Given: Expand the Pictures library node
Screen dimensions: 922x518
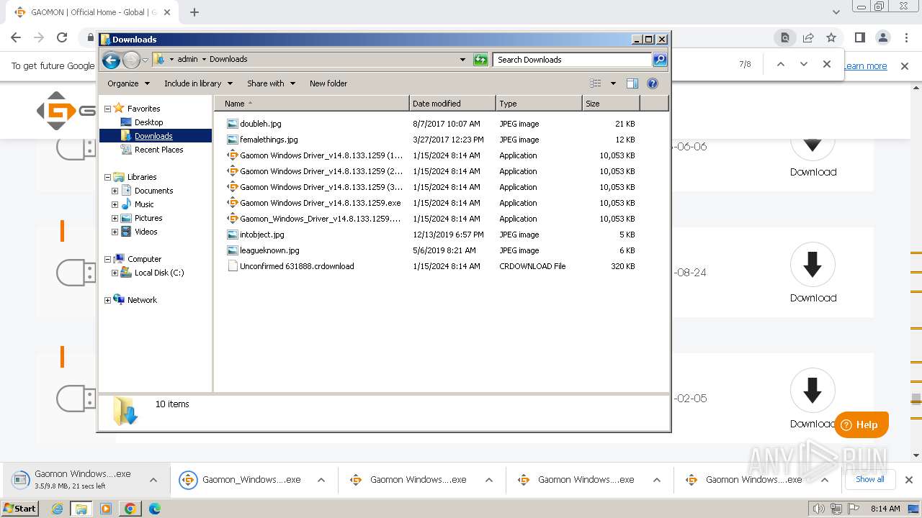Looking at the screenshot, I should [x=115, y=218].
